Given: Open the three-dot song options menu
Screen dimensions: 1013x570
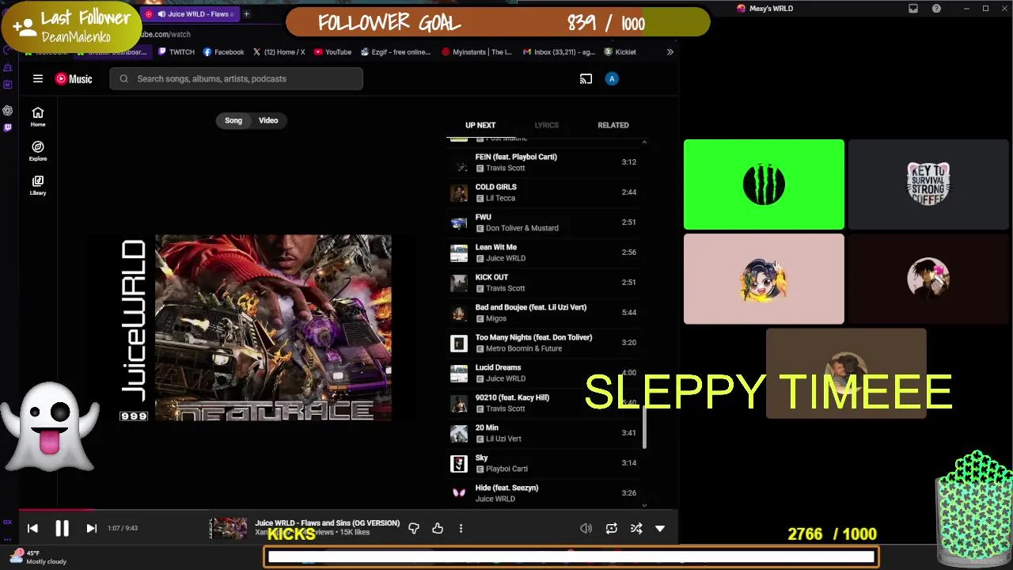Looking at the screenshot, I should coord(461,528).
